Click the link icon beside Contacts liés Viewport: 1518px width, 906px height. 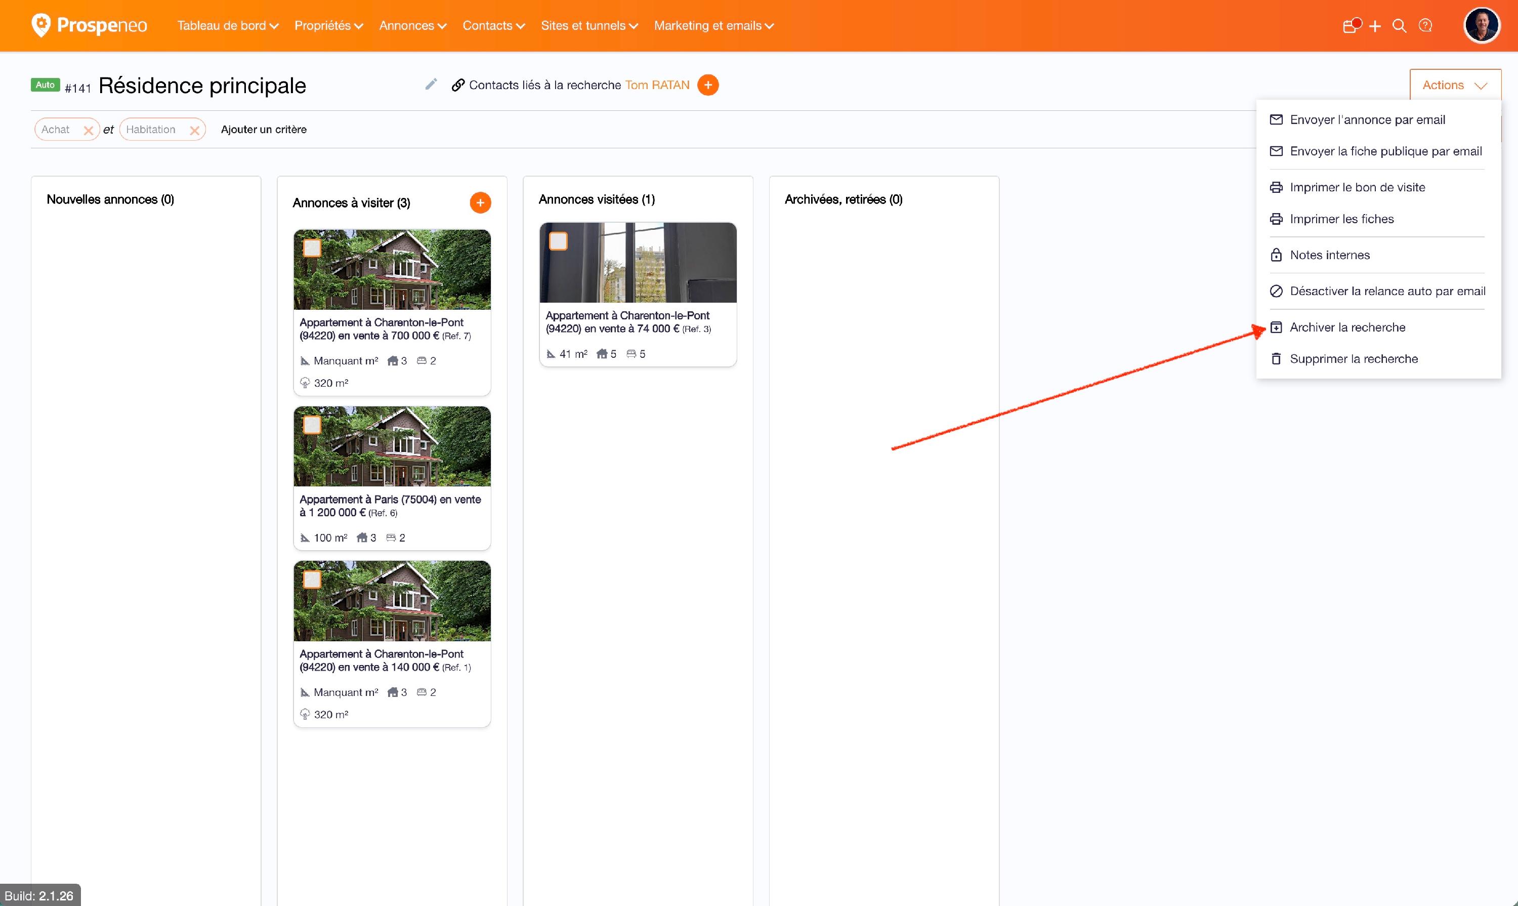[458, 85]
